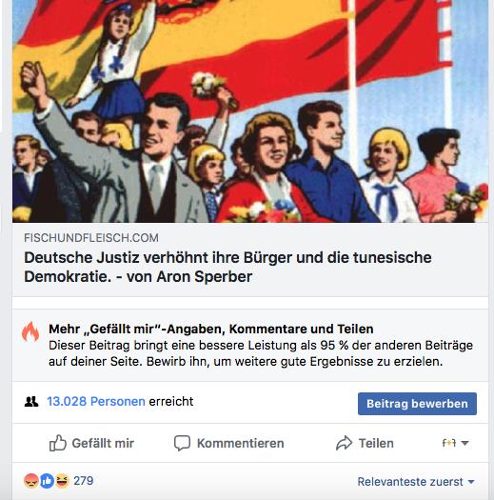The image size is (494, 500).
Task: Click the thumbs-up Gefällt mir icon
Action: (x=58, y=443)
